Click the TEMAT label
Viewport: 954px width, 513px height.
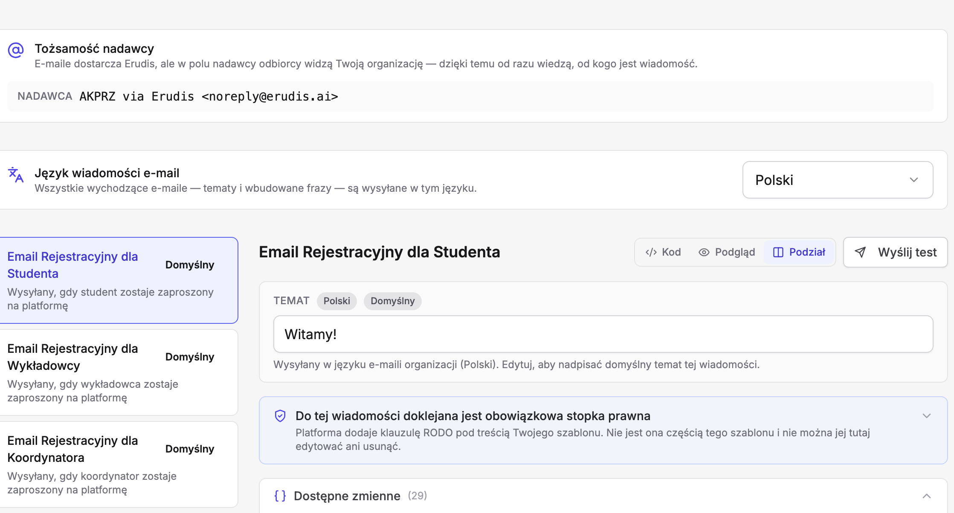click(x=292, y=301)
